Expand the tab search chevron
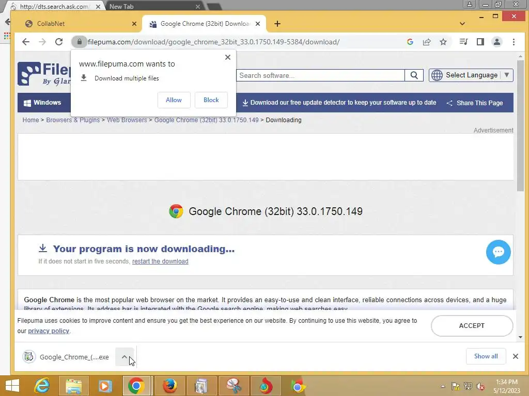The width and height of the screenshot is (529, 396). (x=462, y=24)
